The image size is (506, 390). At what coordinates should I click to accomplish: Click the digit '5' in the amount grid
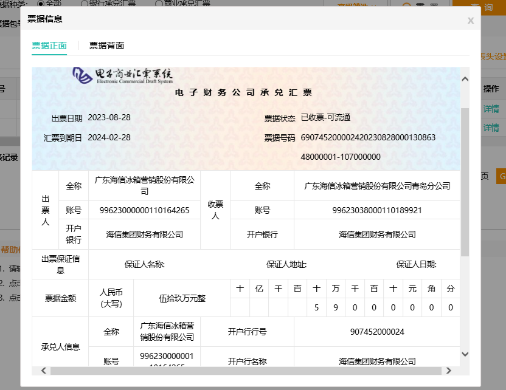click(x=317, y=308)
